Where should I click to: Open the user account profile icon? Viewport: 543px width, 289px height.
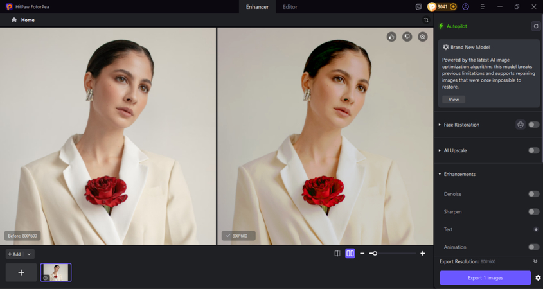(x=465, y=6)
